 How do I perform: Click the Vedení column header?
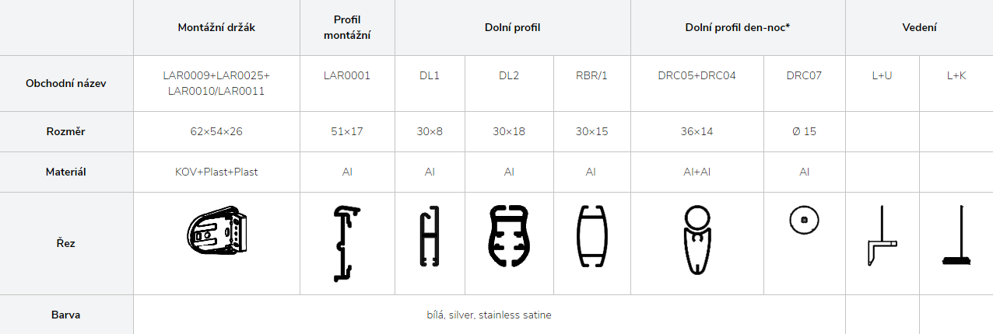(919, 27)
